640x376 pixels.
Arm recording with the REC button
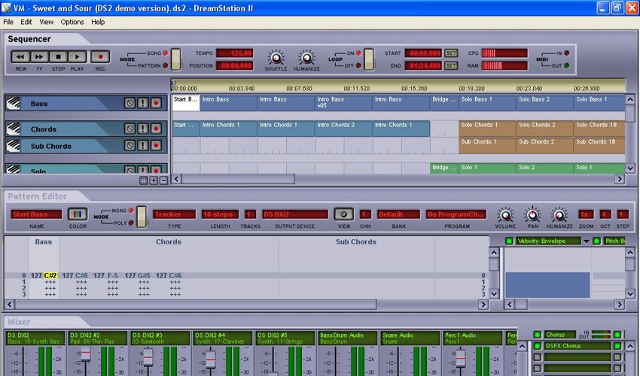[100, 56]
